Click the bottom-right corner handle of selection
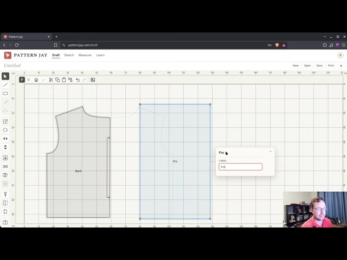Viewport: 347px width, 260px height. coord(210,219)
